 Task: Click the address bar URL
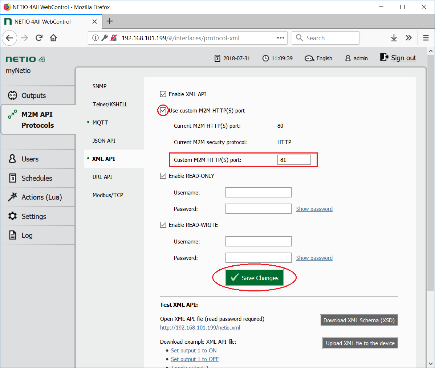click(180, 38)
